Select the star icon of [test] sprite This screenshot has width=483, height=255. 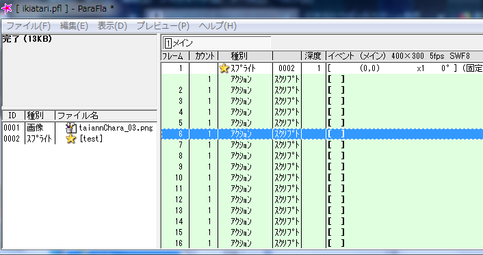pyautogui.click(x=71, y=139)
